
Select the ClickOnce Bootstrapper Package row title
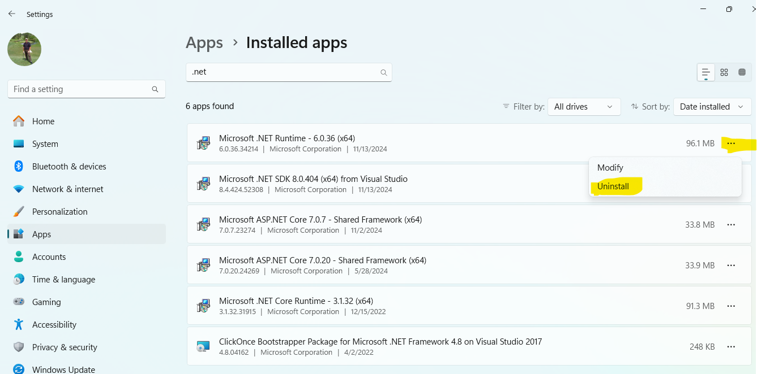[x=380, y=342]
